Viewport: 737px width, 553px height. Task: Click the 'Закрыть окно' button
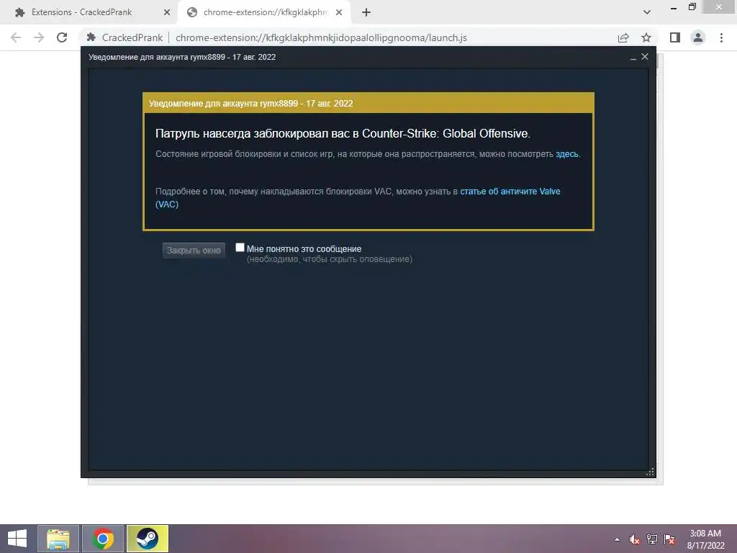point(194,250)
